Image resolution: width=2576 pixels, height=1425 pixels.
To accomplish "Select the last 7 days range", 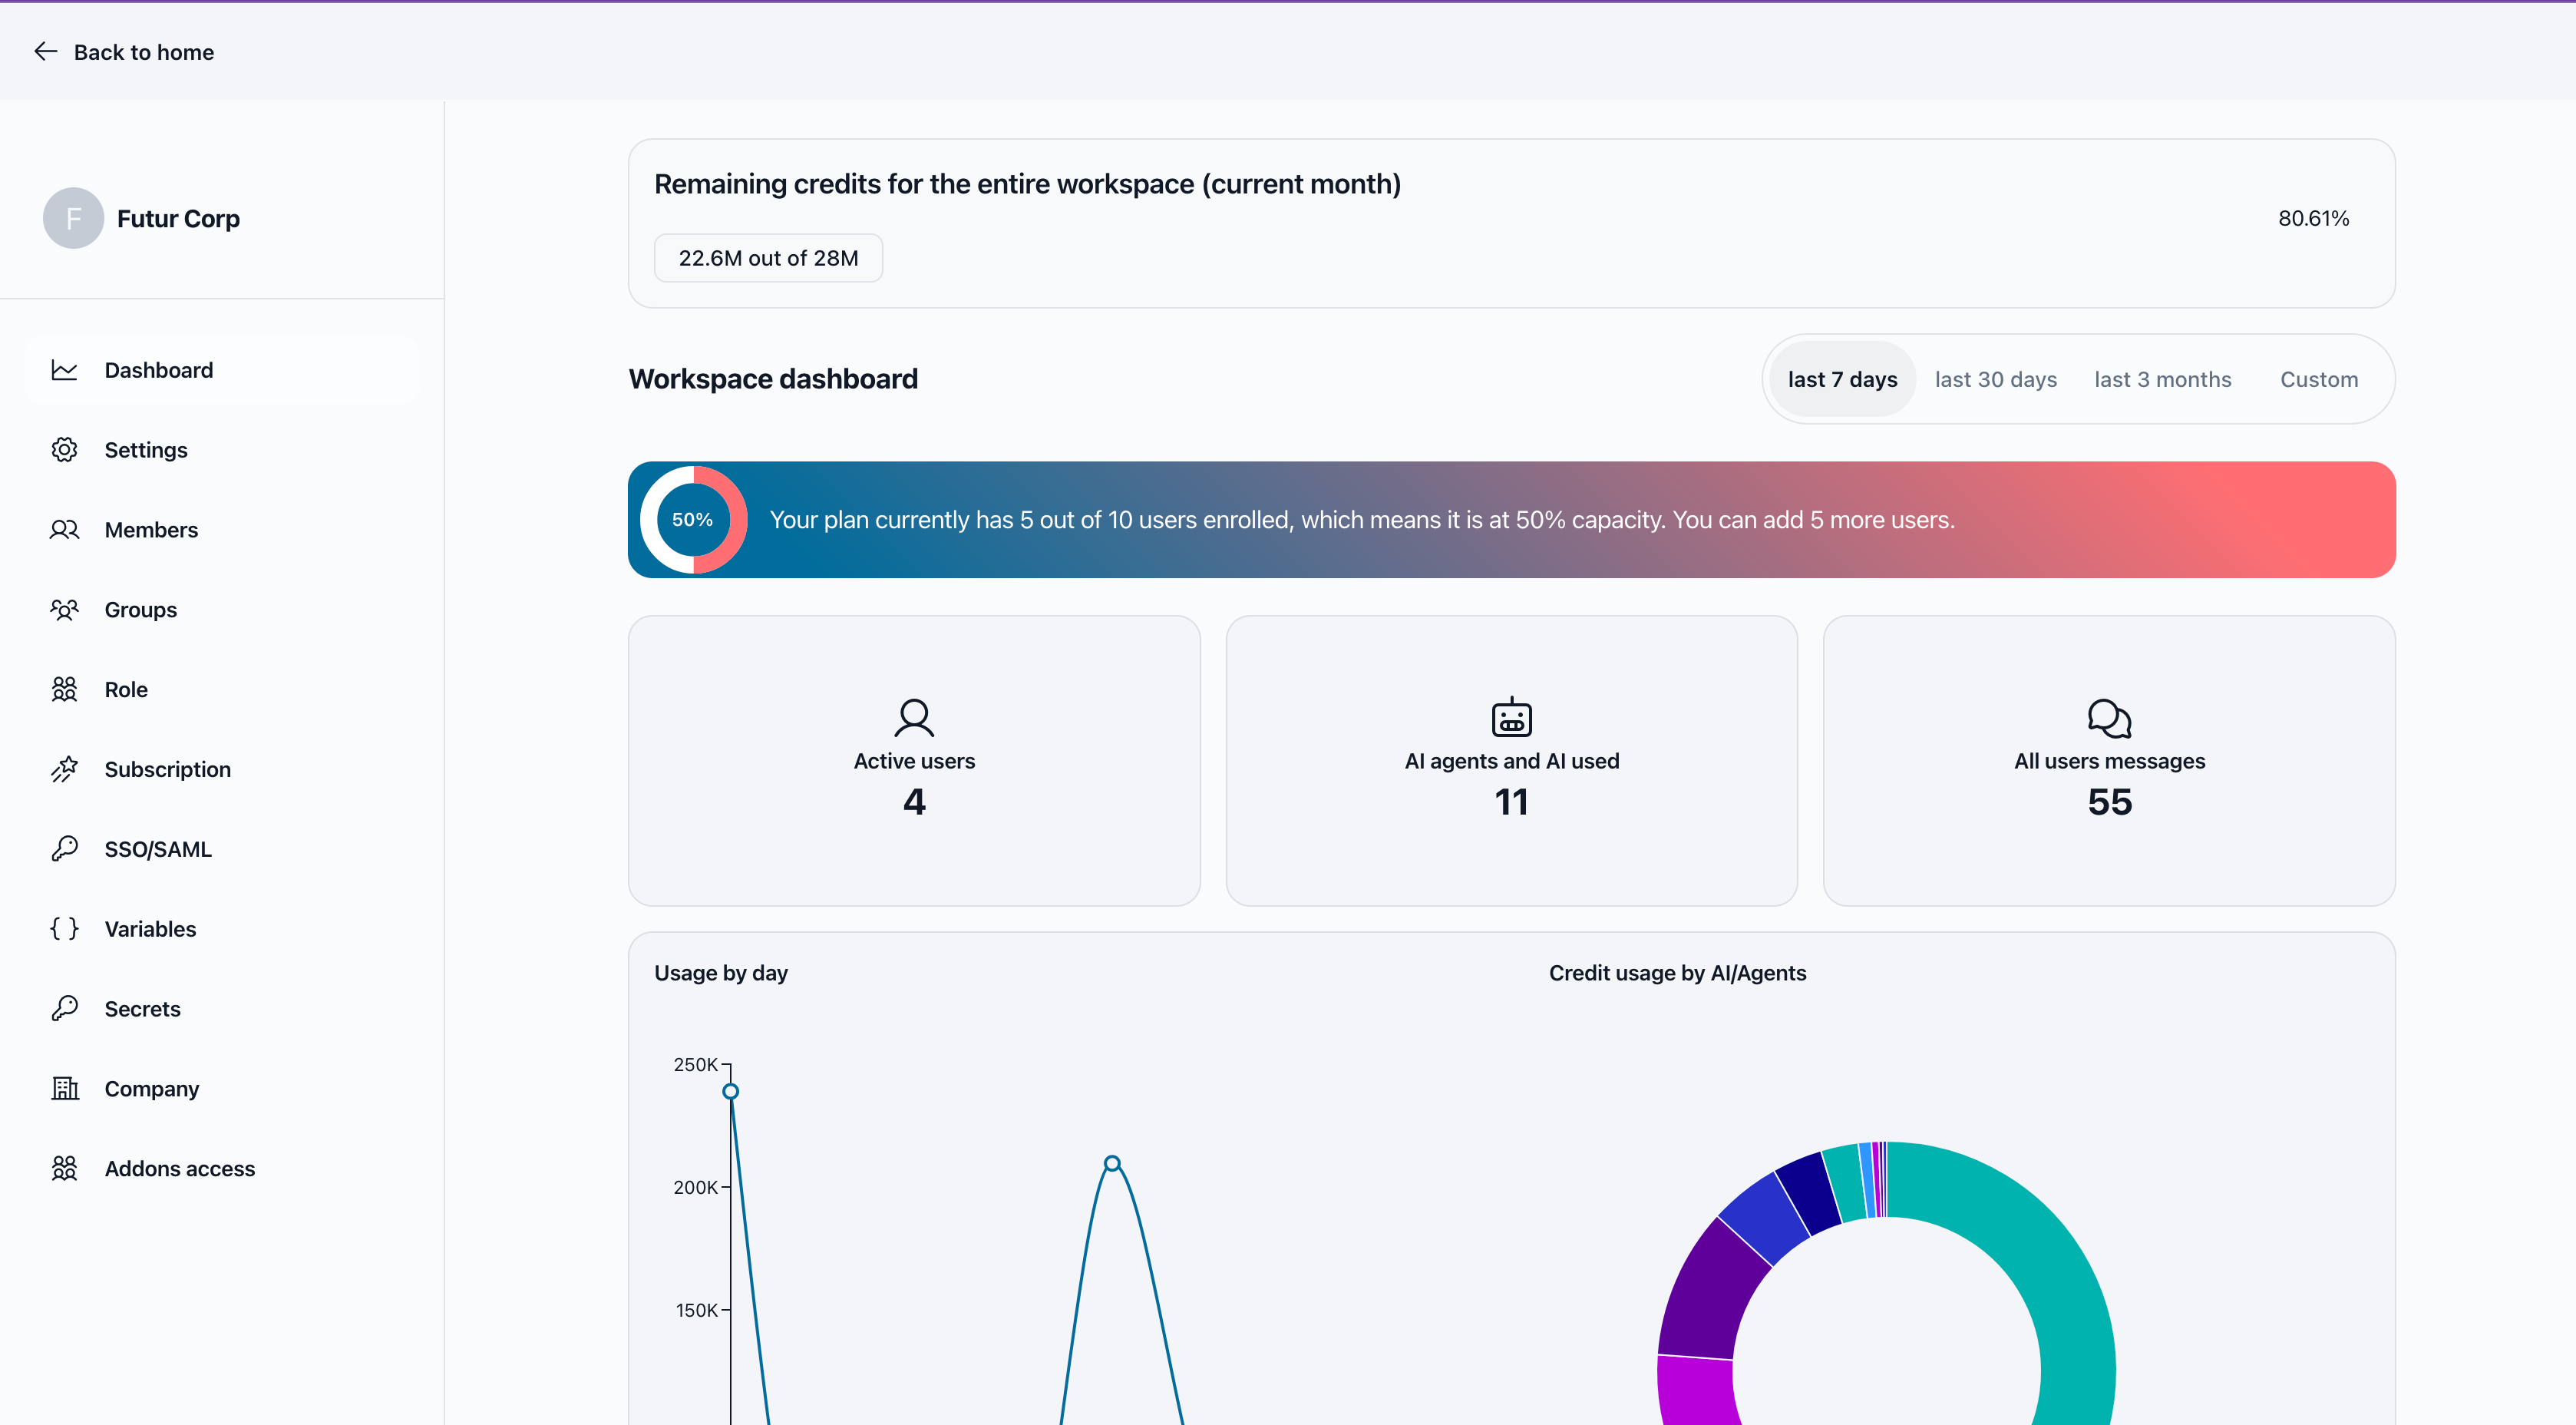I will click(1842, 379).
